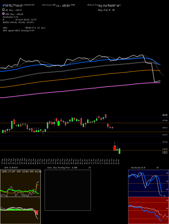Image resolution: width=169 pixels, height=224 pixels.
Task: Open the red RSI chart panel
Action: (x=148, y=210)
